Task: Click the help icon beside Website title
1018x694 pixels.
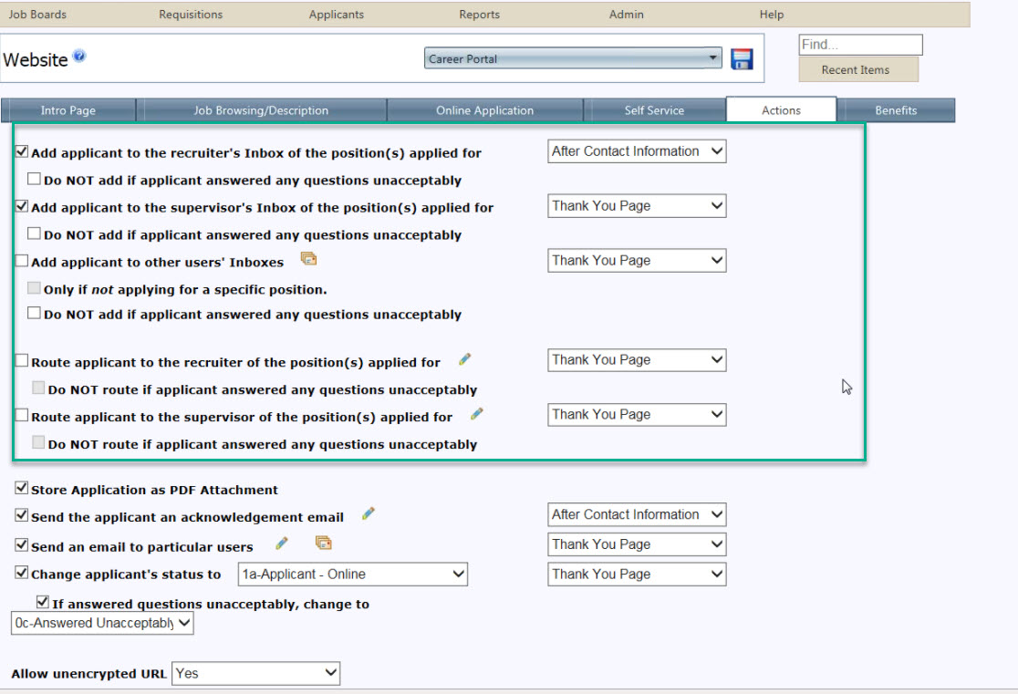Action: point(79,57)
